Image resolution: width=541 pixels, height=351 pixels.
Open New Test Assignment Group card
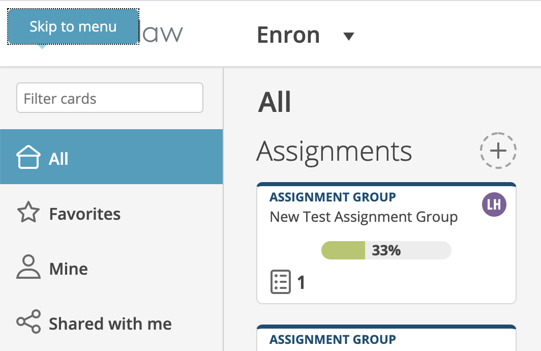point(386,243)
